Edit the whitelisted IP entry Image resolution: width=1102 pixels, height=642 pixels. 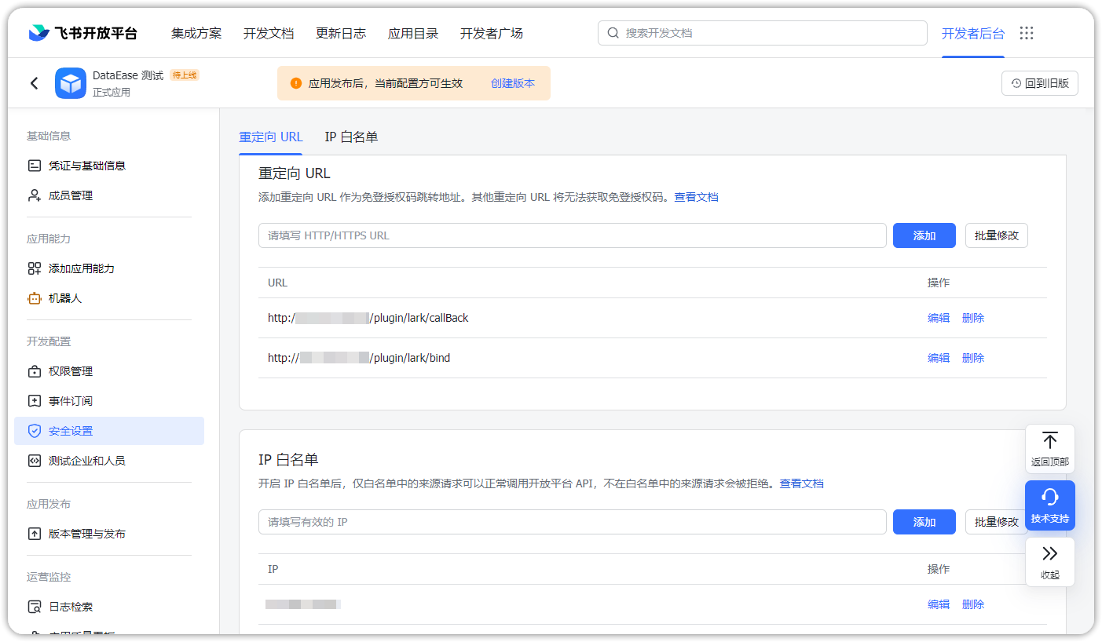coord(939,604)
